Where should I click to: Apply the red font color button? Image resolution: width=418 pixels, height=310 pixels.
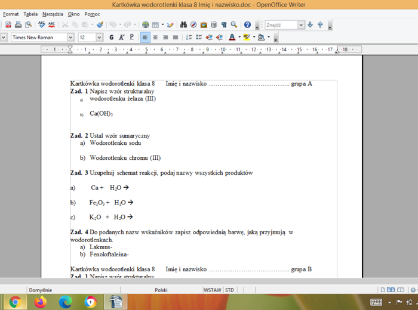tap(232, 38)
